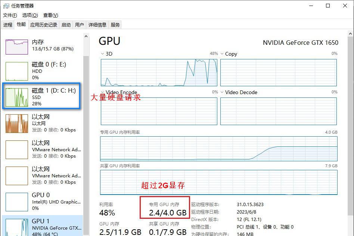Select the memory usage graph thumbnail
This screenshot has width=354, height=236.
click(x=17, y=46)
